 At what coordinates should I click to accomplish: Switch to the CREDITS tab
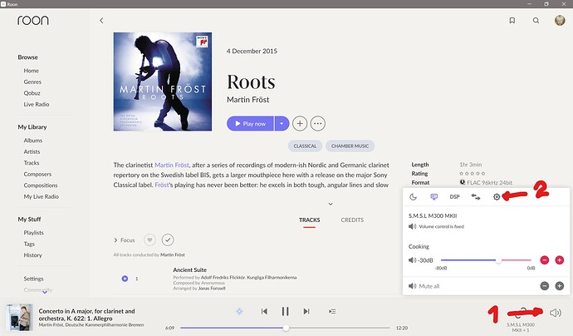(352, 220)
